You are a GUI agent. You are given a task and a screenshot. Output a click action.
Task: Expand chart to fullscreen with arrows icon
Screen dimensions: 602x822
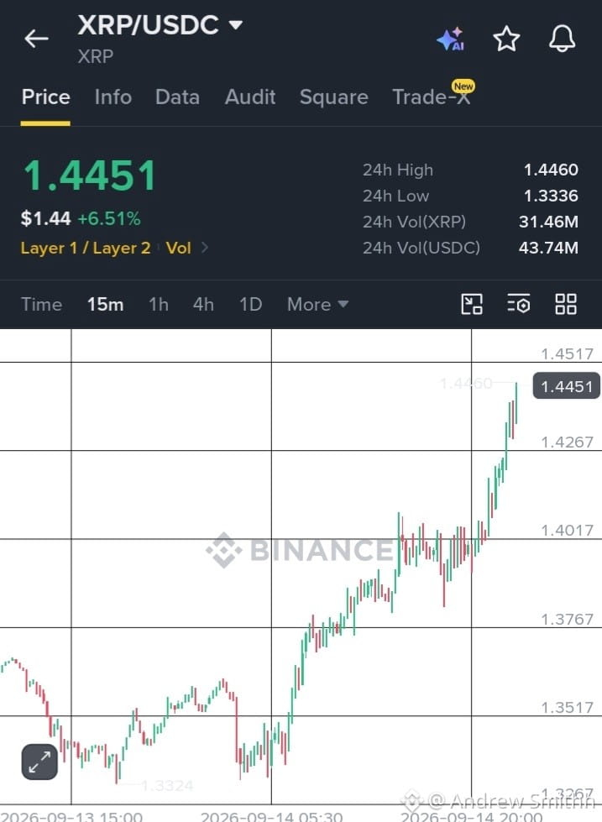click(x=39, y=762)
